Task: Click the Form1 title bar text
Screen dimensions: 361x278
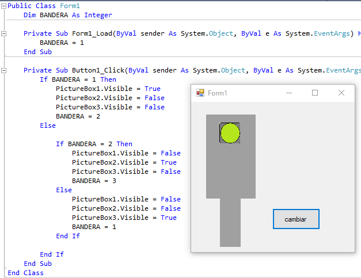Action: [217, 93]
